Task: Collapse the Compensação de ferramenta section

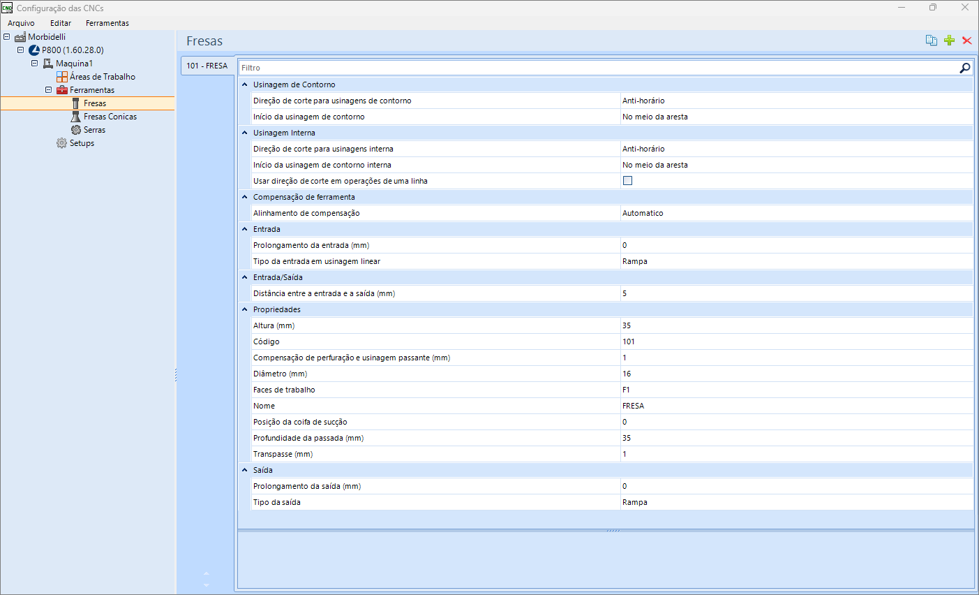Action: [x=245, y=197]
